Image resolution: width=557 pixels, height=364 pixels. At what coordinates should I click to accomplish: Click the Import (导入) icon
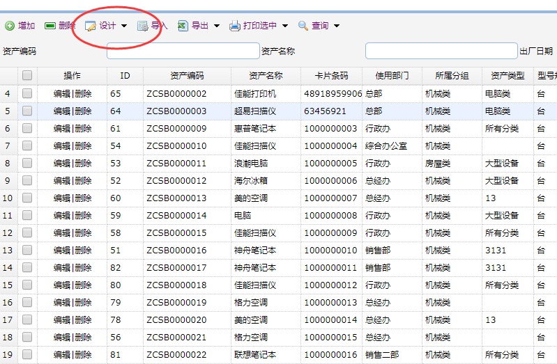coord(142,26)
